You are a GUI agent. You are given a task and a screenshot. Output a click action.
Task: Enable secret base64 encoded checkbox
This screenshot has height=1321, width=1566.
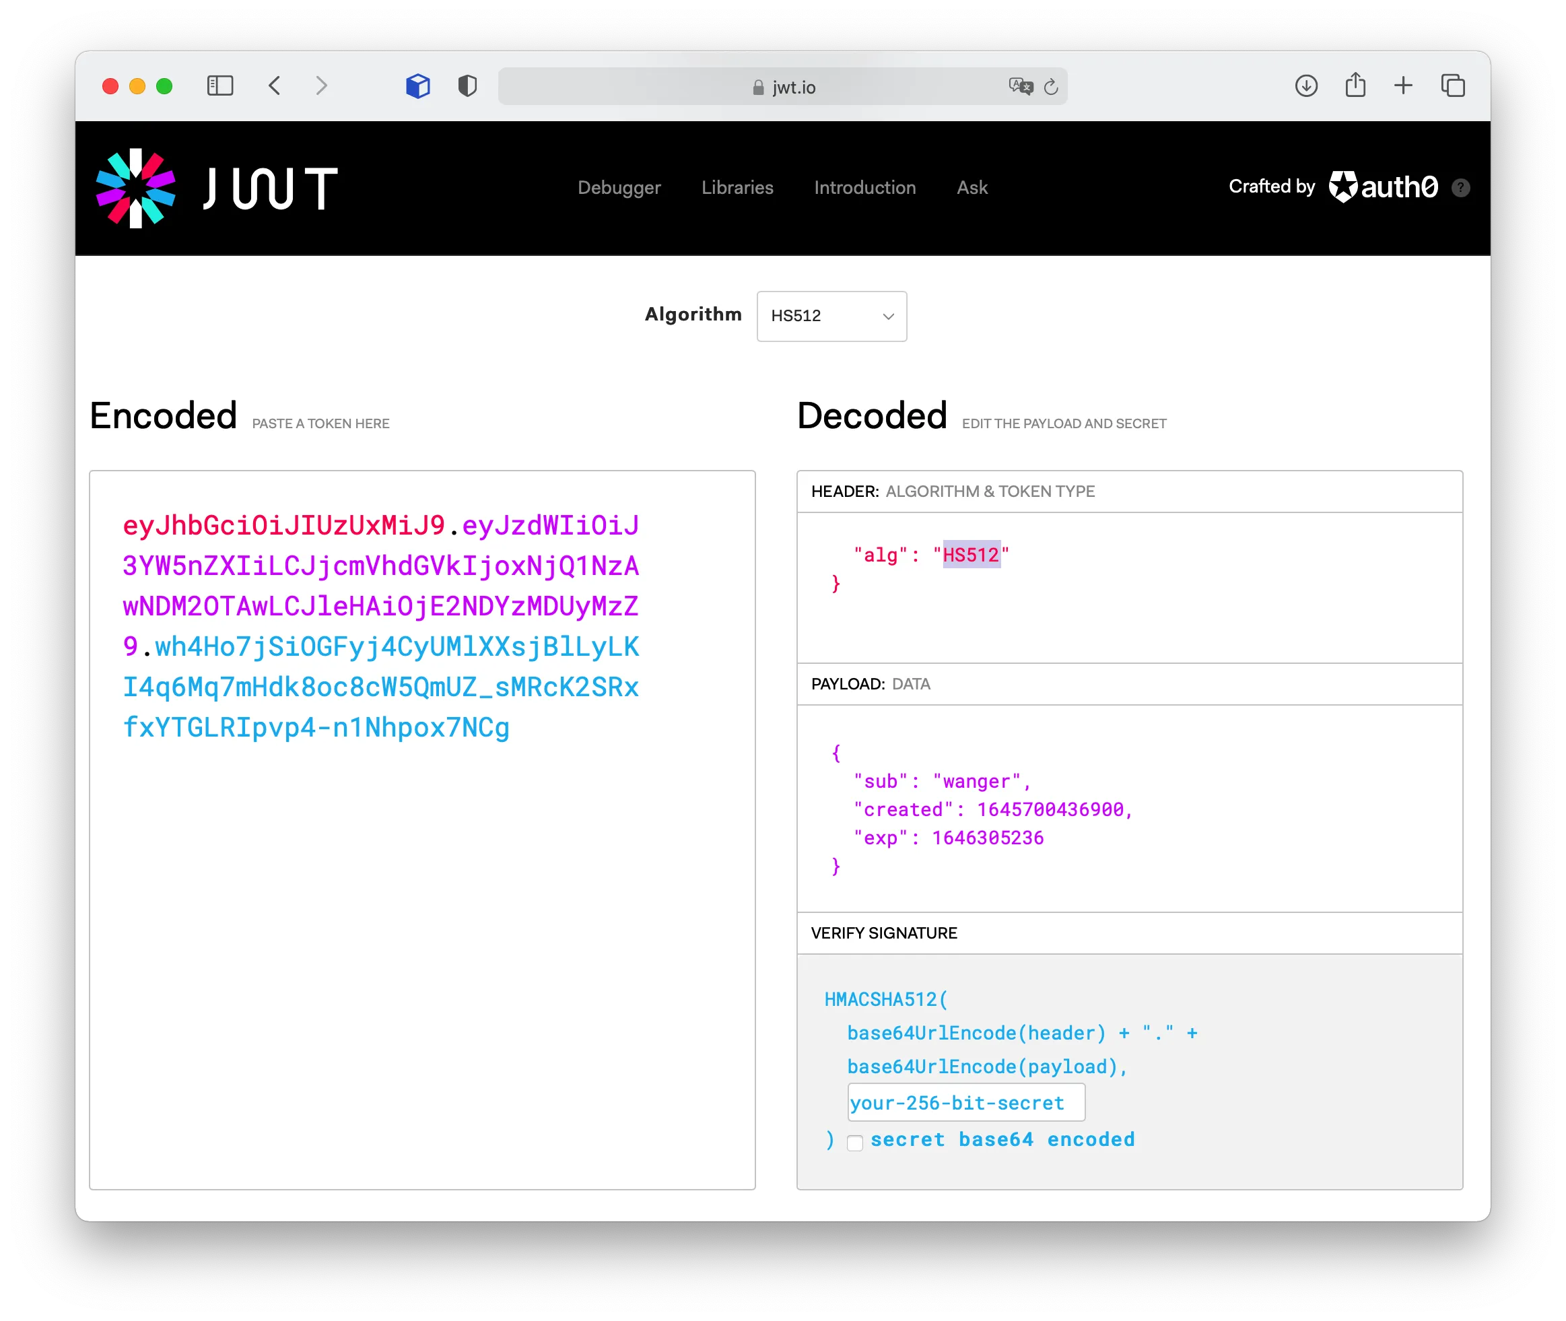854,1143
